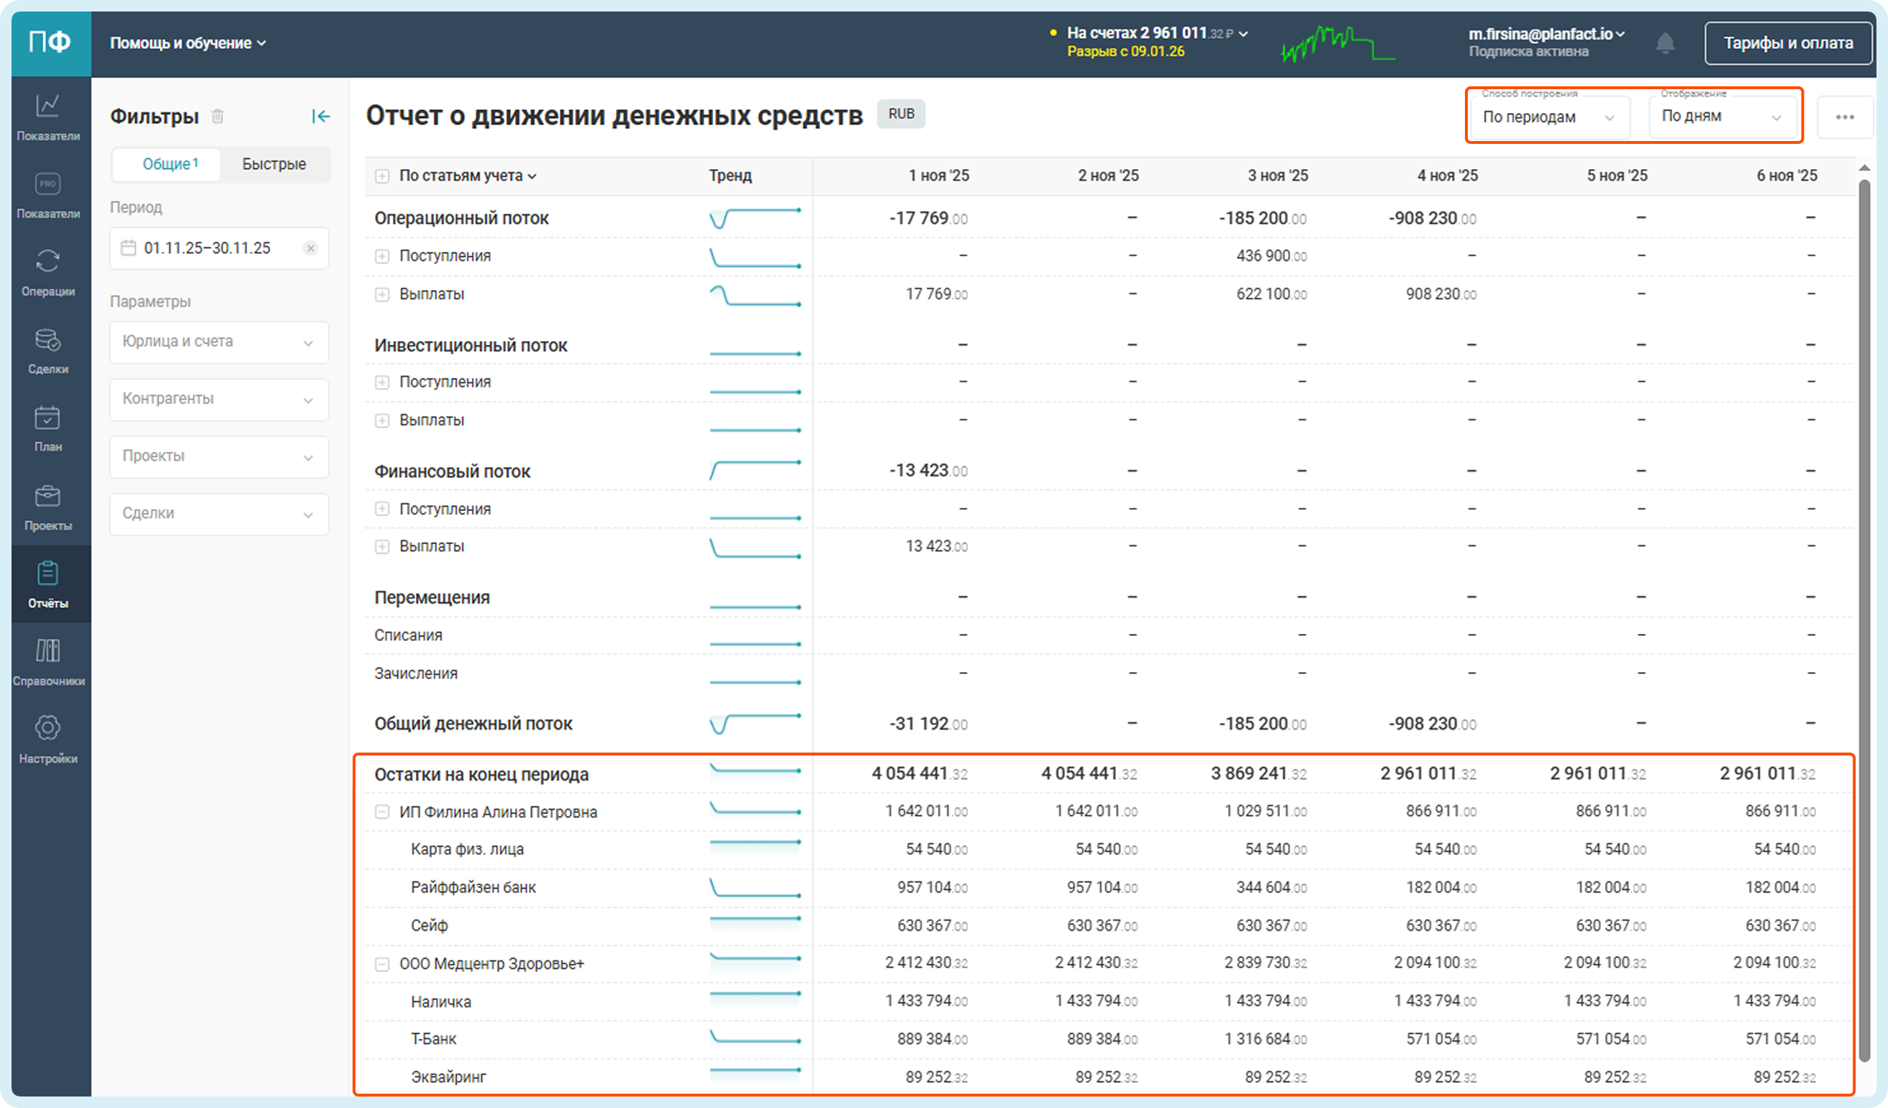Collapse ИП Филина Алина Петровна group
Image resolution: width=1888 pixels, height=1108 pixels.
[382, 812]
